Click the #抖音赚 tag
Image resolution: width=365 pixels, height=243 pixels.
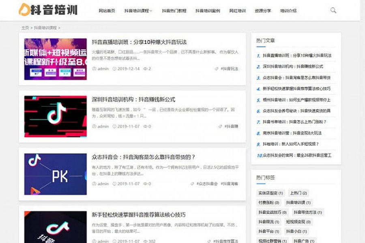point(231,126)
